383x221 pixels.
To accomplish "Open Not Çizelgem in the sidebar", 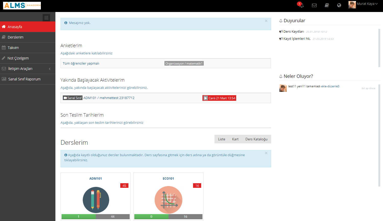I will 28,58.
